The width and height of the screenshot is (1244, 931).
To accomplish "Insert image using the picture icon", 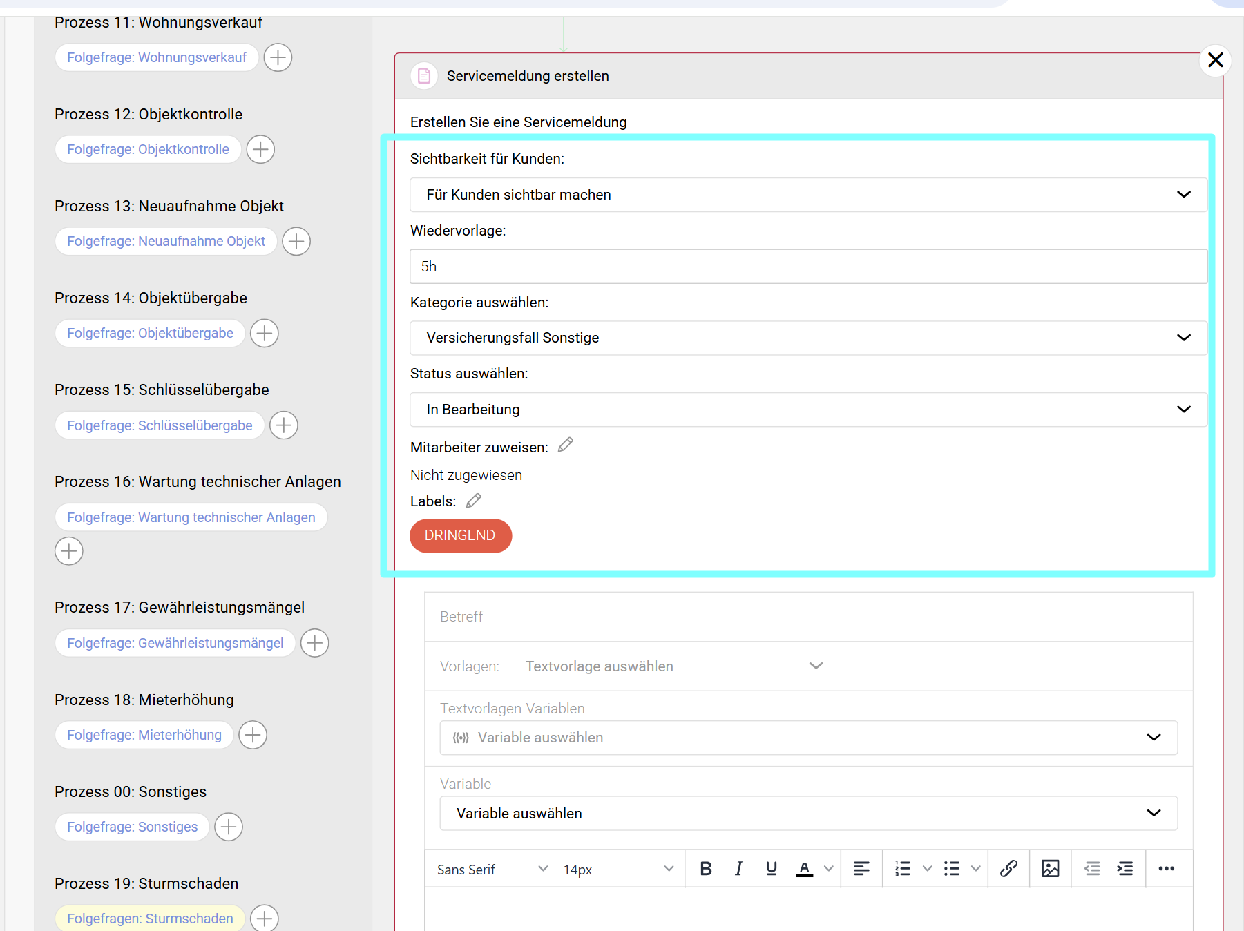I will click(1050, 869).
